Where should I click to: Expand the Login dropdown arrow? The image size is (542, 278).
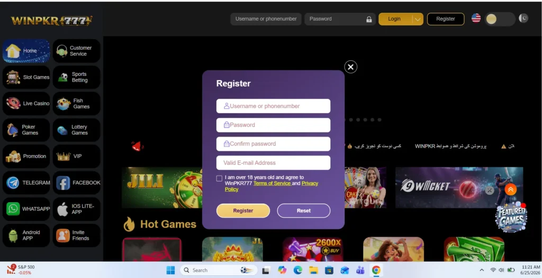coord(418,20)
